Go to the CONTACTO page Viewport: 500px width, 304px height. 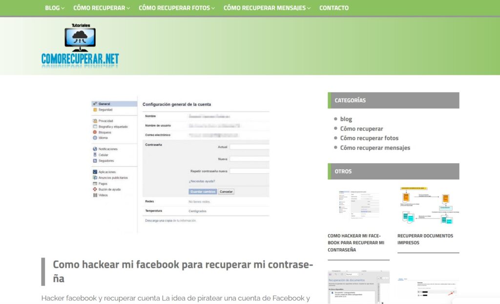tap(334, 8)
